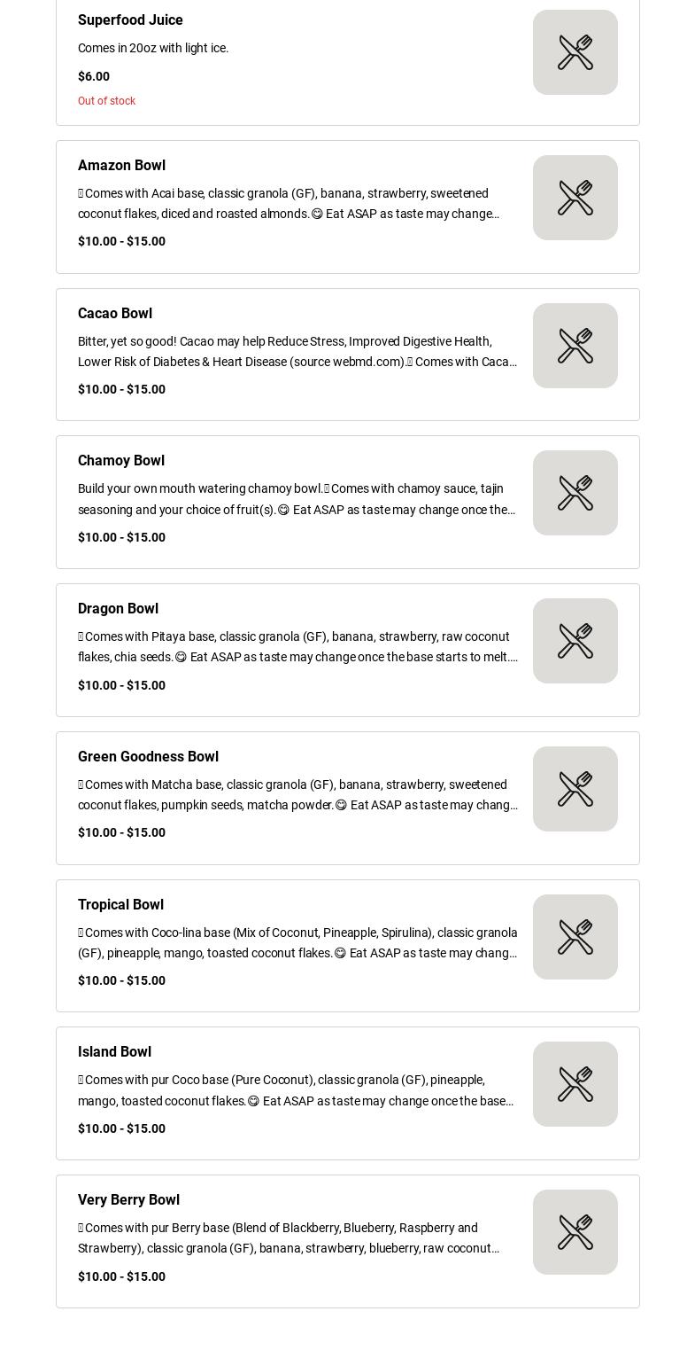Open the Tropical Bowl item title
The image size is (695, 1366).
(120, 905)
